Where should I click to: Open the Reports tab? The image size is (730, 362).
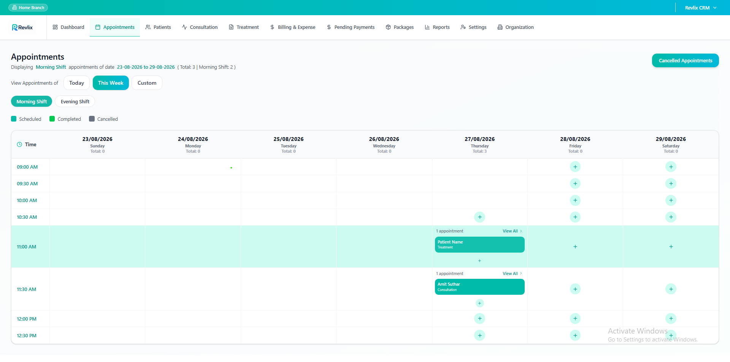(437, 27)
